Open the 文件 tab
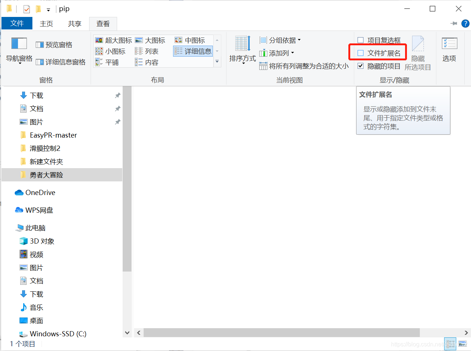This screenshot has width=471, height=351. [17, 24]
